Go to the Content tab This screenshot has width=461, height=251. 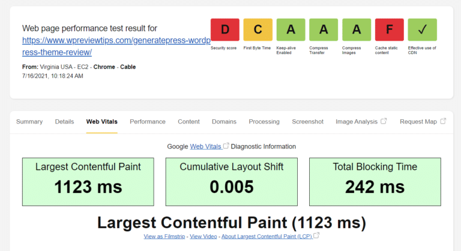click(x=188, y=122)
